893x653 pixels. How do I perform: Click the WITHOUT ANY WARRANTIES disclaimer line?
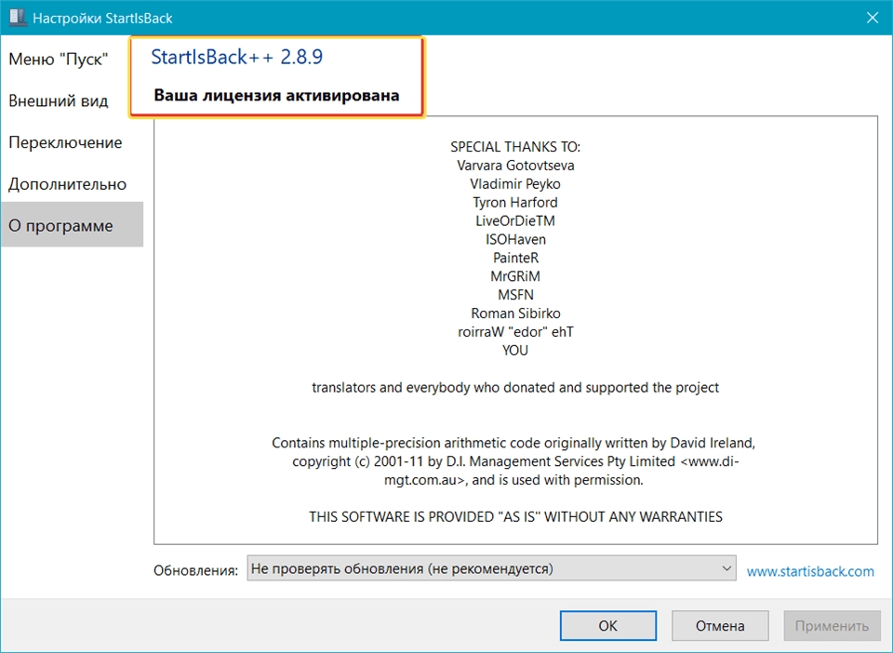tap(515, 517)
